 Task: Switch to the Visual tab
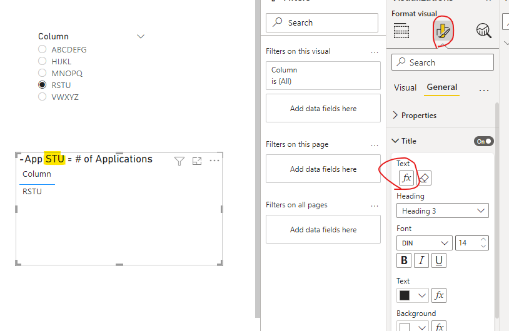point(405,87)
